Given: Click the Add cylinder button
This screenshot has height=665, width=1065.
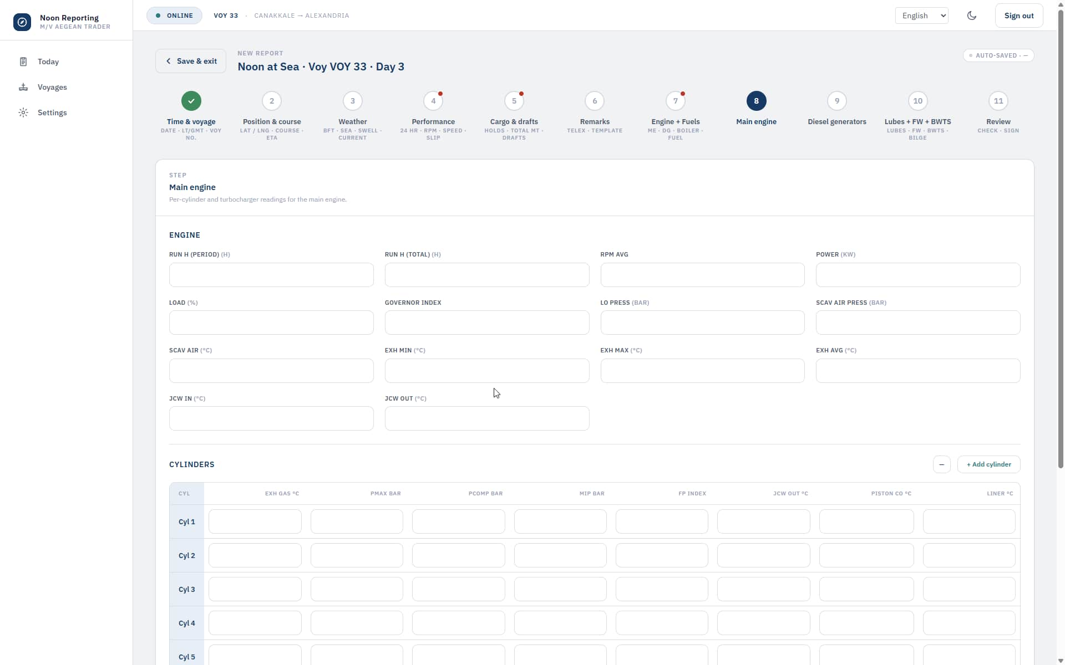Looking at the screenshot, I should [x=988, y=464].
